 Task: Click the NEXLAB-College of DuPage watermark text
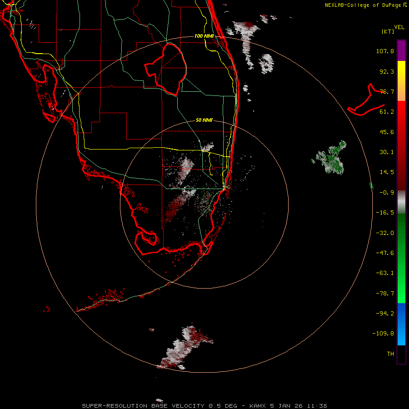tap(365, 5)
